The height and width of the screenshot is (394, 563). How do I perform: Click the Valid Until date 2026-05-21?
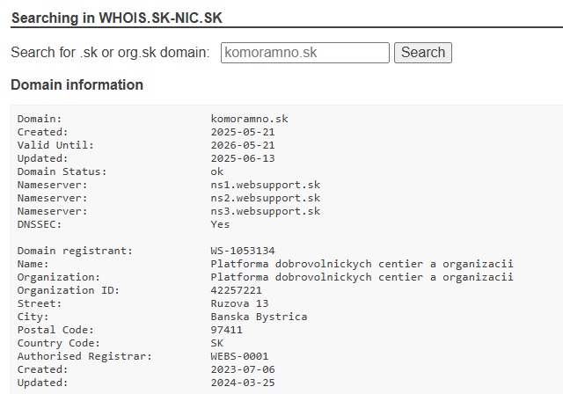coord(243,145)
